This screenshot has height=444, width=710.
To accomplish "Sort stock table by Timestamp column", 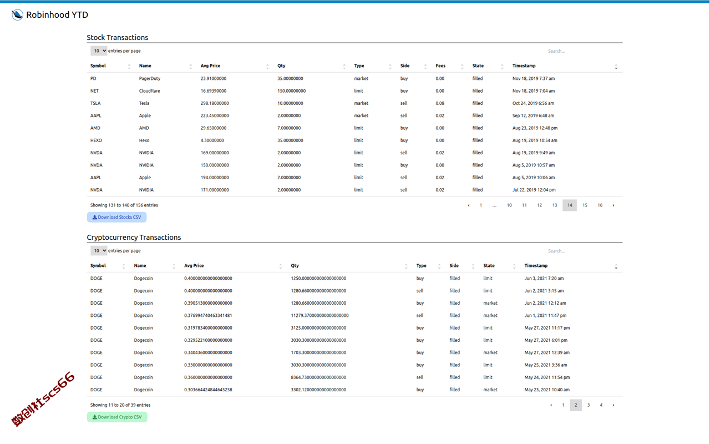I will 566,66.
